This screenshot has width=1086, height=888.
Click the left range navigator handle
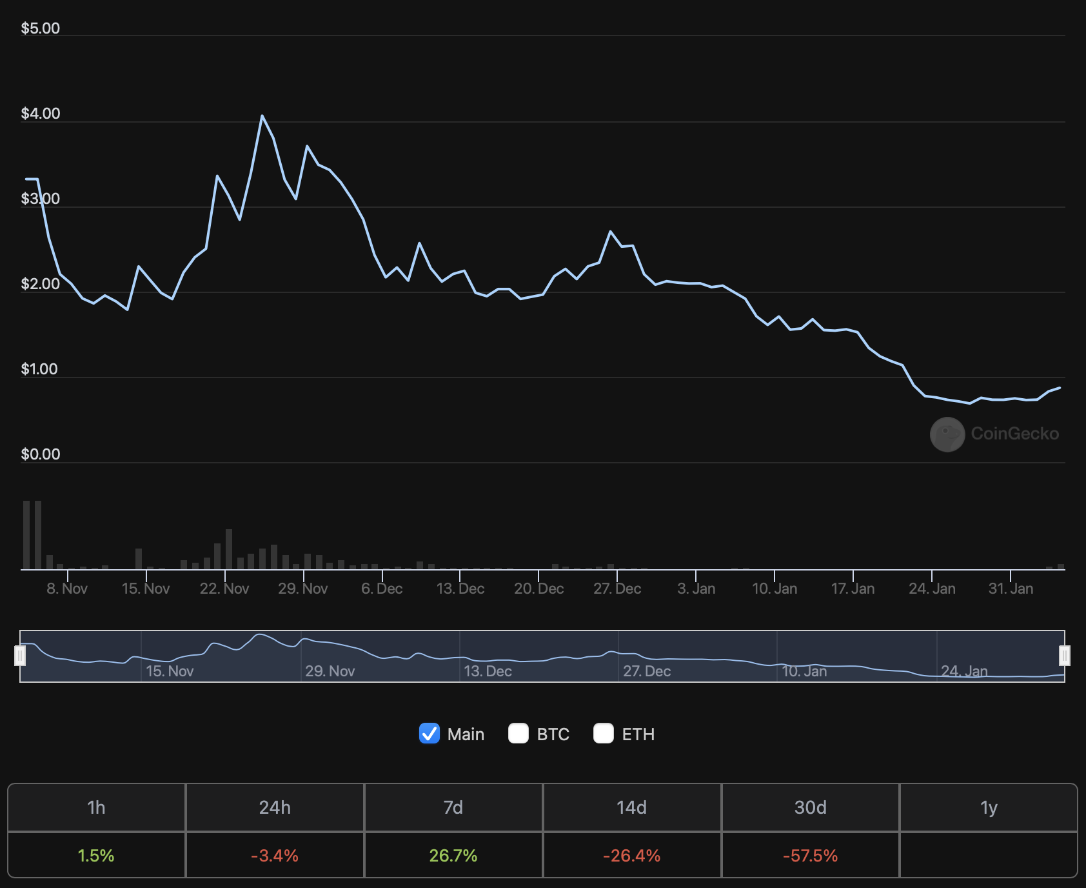click(x=20, y=656)
